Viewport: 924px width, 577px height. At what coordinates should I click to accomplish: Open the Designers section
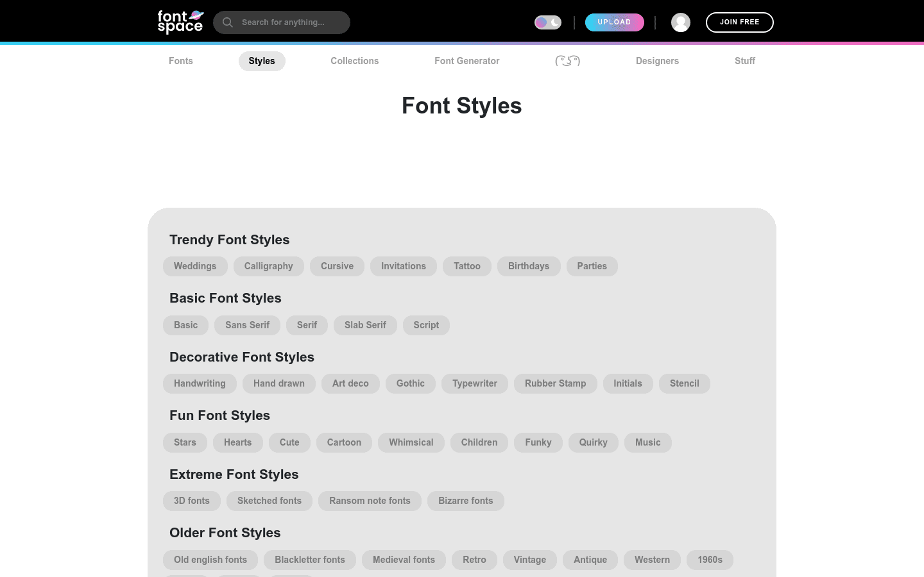657,61
